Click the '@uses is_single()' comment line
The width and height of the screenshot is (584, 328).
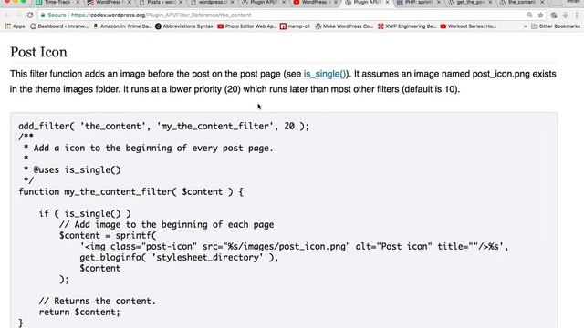(x=72, y=170)
